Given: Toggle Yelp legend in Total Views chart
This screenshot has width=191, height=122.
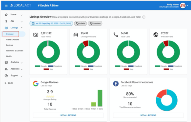Looking at the screenshot, I should (48, 69).
